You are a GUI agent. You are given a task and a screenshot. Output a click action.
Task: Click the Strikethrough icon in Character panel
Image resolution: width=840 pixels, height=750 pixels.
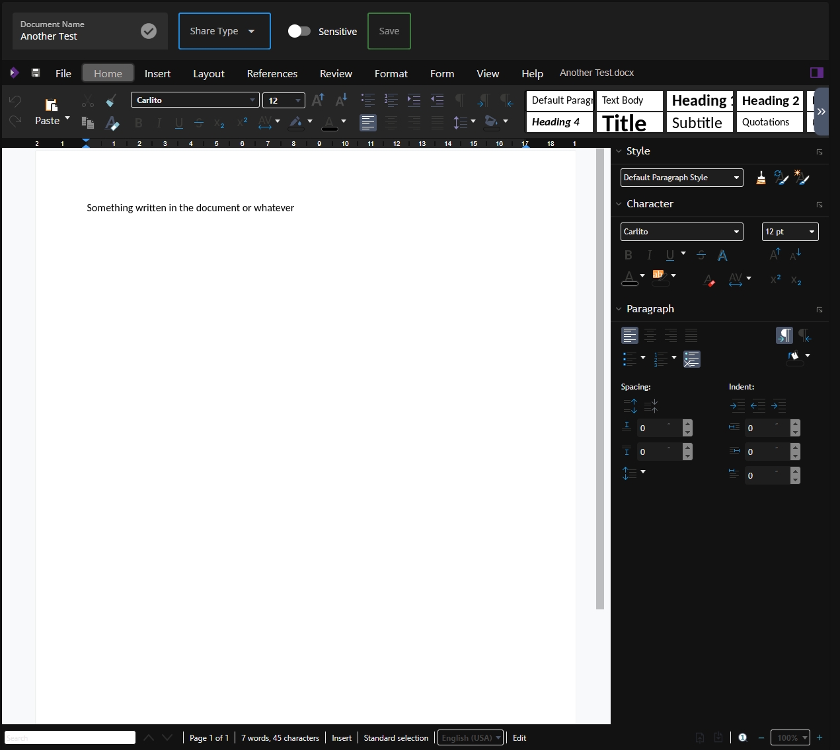701,256
